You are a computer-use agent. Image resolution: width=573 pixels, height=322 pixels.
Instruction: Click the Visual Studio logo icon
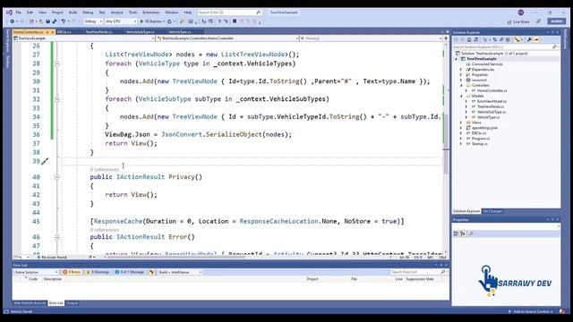pos(9,13)
